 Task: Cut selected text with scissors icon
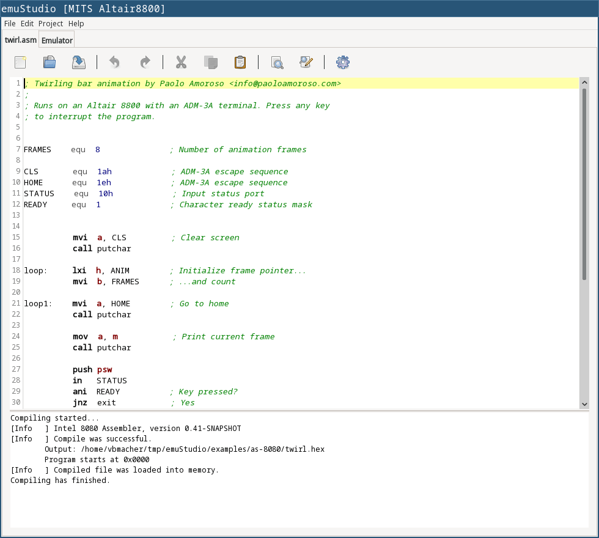tap(181, 62)
